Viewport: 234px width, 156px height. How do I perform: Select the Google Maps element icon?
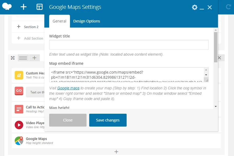click(x=19, y=140)
